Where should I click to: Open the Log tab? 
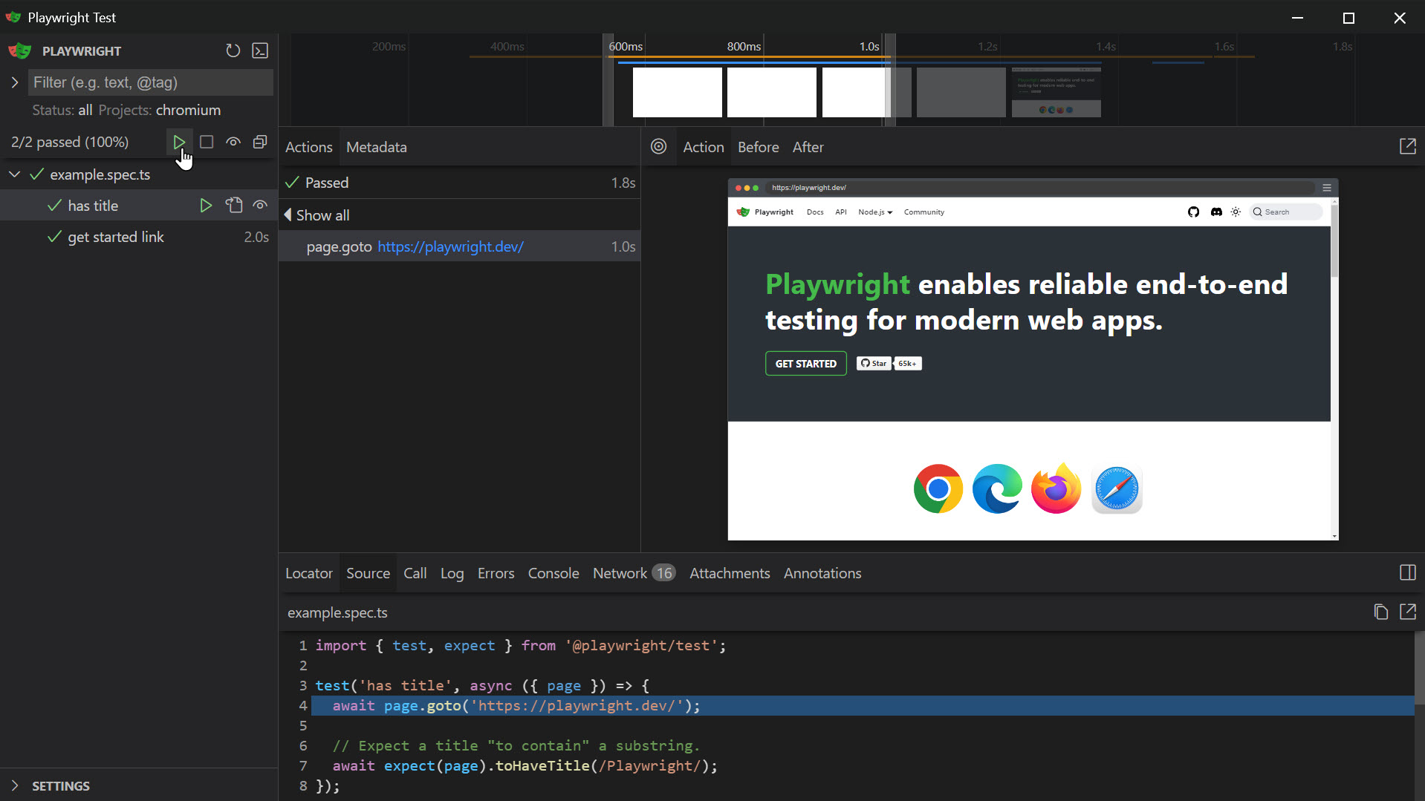pyautogui.click(x=452, y=573)
